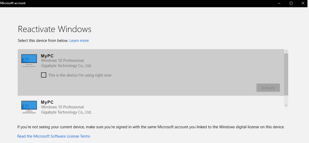The image size is (309, 143).
Task: Minimize the Microsoft account window
Action: point(279,3)
